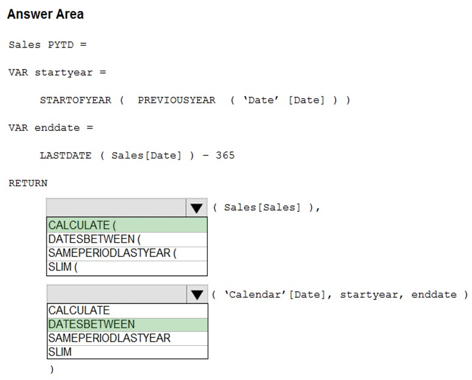Choose DATESBETWEEN in the second dropdown list
472x380 pixels.
coord(128,325)
